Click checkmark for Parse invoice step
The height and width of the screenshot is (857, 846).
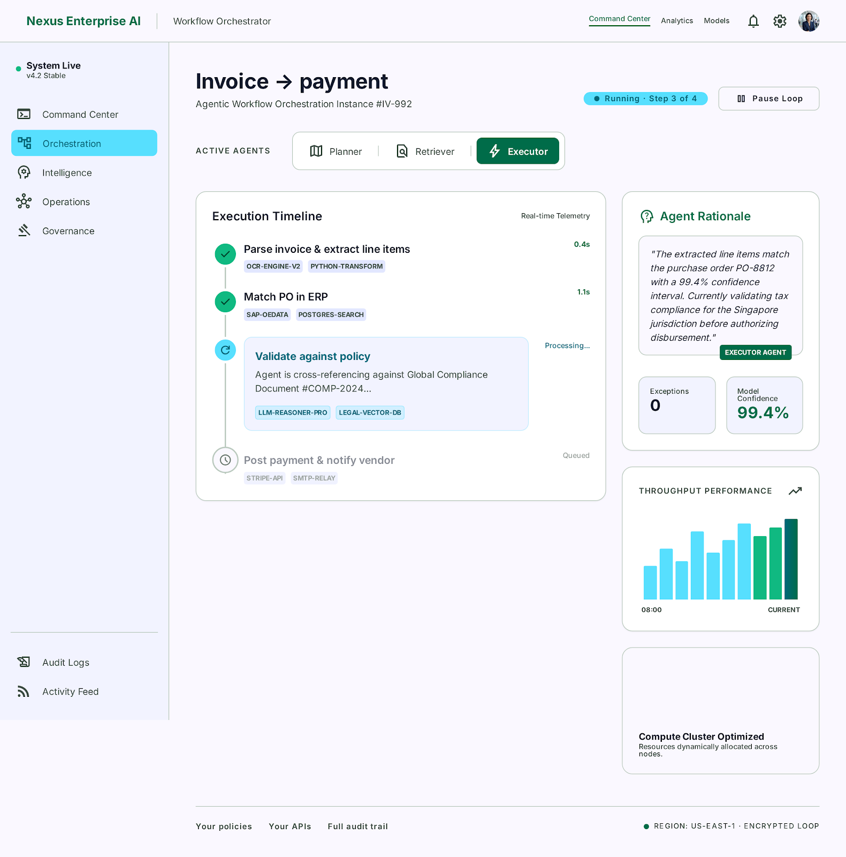pos(225,254)
